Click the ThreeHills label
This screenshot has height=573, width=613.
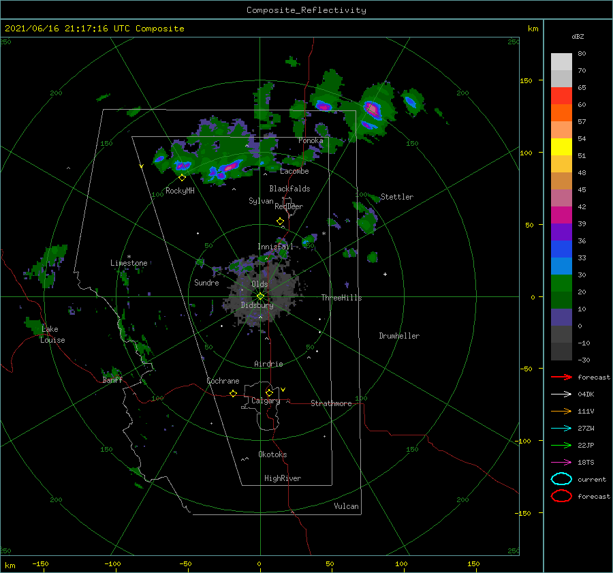coord(342,298)
